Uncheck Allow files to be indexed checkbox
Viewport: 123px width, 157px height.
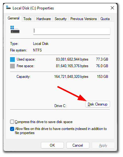12,129
